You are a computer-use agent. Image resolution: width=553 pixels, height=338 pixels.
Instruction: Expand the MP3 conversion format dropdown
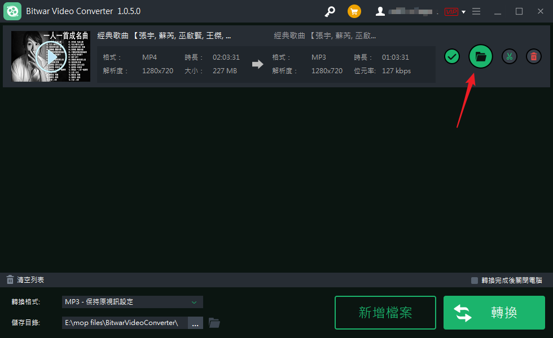click(x=194, y=302)
